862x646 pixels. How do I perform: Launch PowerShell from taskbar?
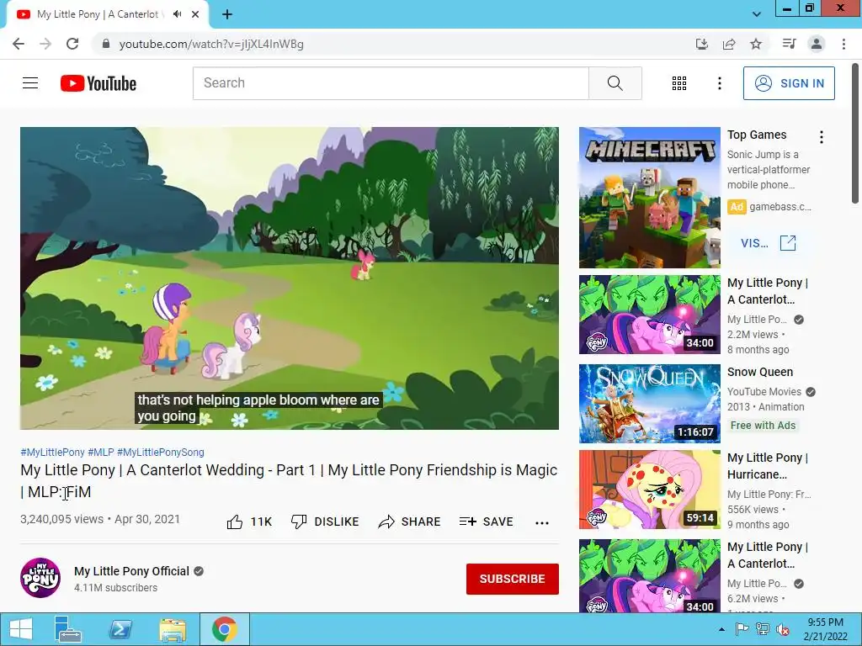click(x=120, y=629)
